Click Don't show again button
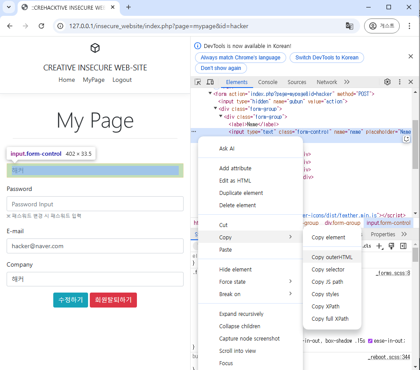The width and height of the screenshot is (420, 370). point(221,68)
